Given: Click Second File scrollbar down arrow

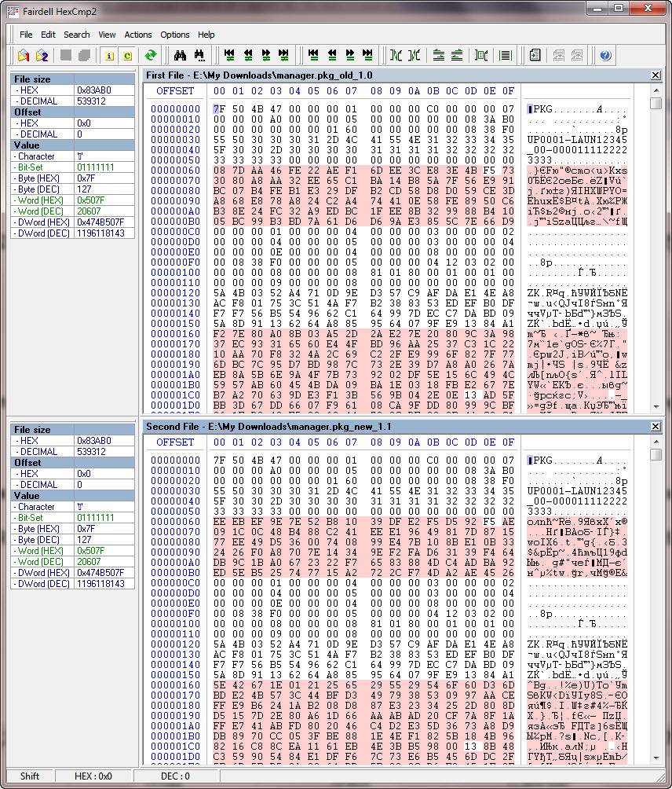Looking at the screenshot, I should 656,758.
